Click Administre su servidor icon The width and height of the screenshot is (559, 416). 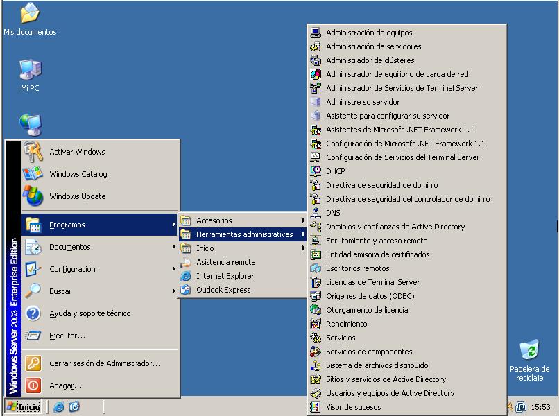[x=316, y=102]
